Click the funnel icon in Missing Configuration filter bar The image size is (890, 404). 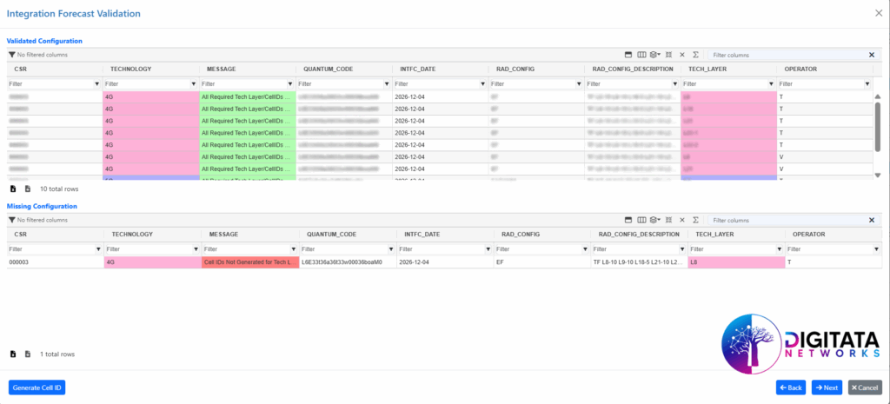tap(12, 221)
